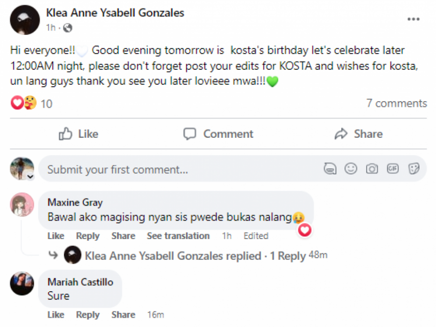Click the heart reaction on Maxine's comment
The height and width of the screenshot is (327, 436).
point(304,231)
